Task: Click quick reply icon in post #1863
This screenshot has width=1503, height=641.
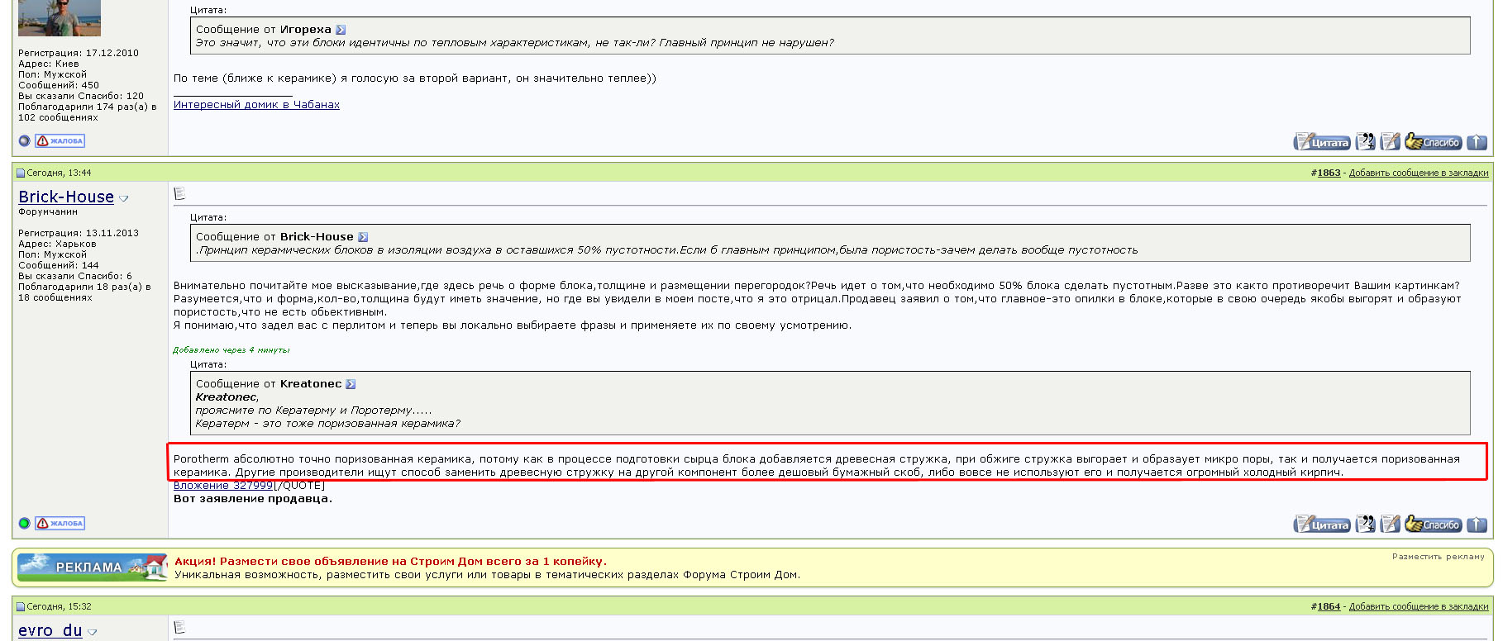Action: tap(1391, 525)
